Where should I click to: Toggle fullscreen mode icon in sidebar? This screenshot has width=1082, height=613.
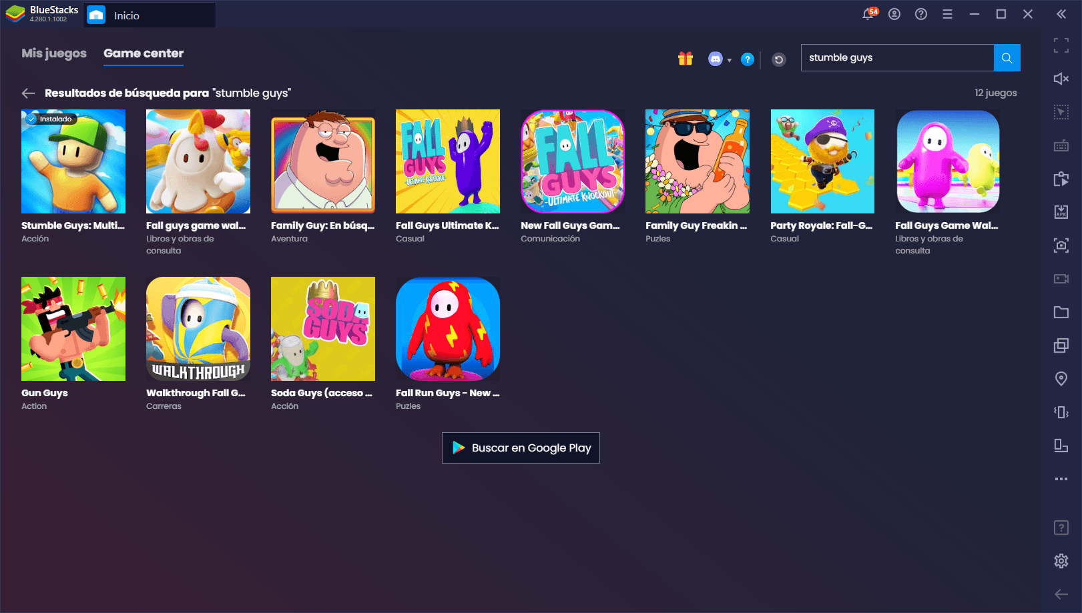(x=1061, y=45)
